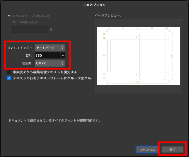Click the font availability message text
This screenshot has height=157, width=189.
click(x=54, y=121)
